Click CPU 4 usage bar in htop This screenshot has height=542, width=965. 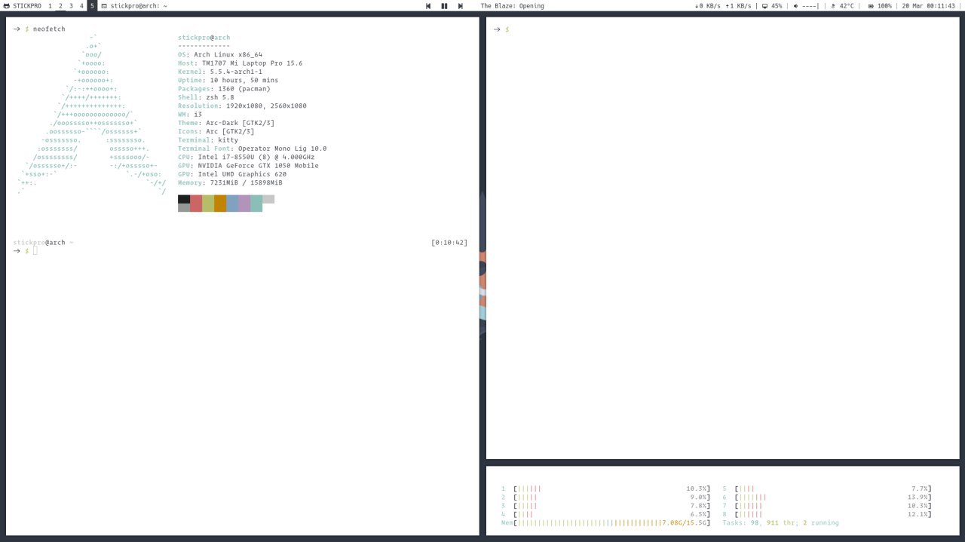611,514
